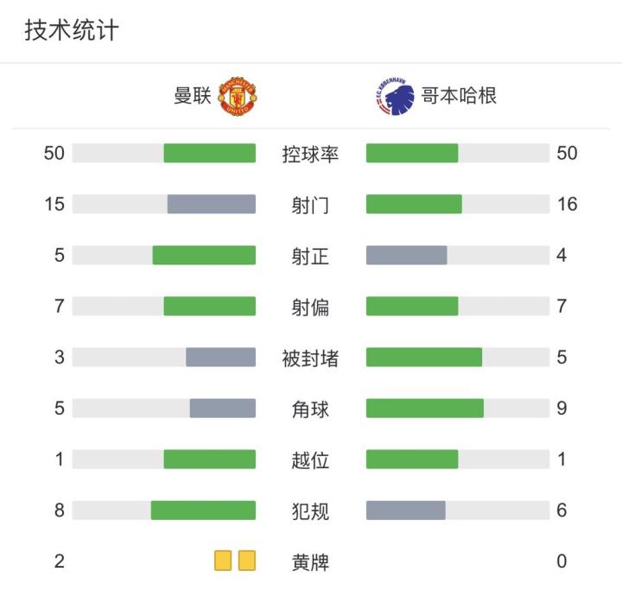Click Copenhagen's green blocked shots bar

point(424,358)
